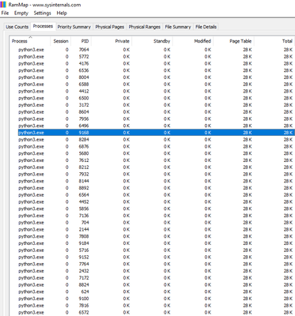Open the Settings menu
The width and height of the screenshot is (295, 316).
[42, 13]
